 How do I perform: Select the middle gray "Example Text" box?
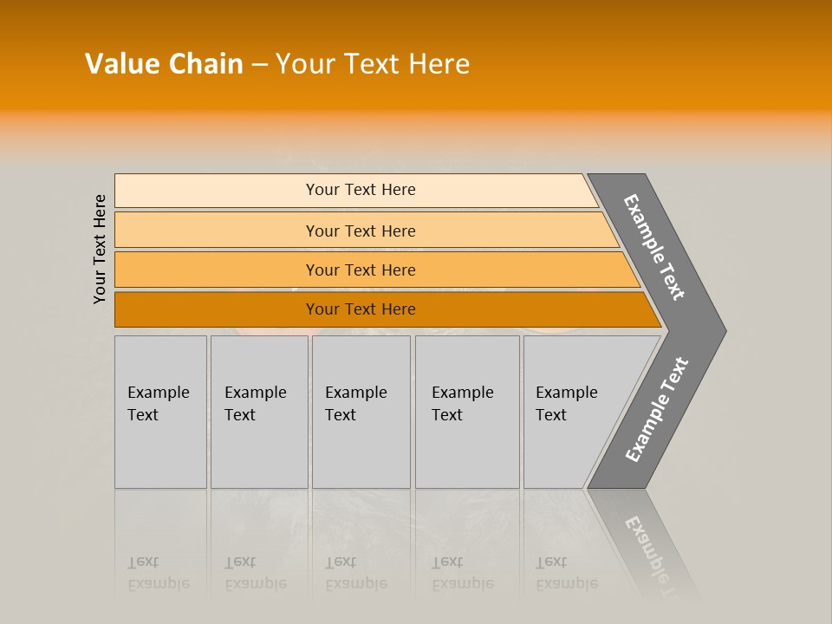361,412
